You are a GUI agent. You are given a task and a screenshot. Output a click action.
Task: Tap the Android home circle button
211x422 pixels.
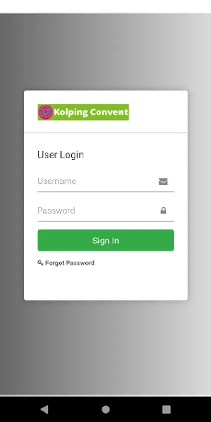point(105,409)
